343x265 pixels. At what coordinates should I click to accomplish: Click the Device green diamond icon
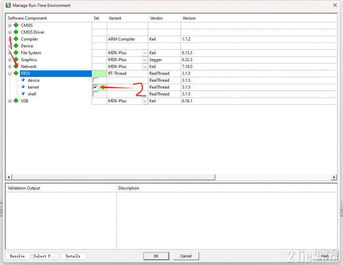click(16, 46)
